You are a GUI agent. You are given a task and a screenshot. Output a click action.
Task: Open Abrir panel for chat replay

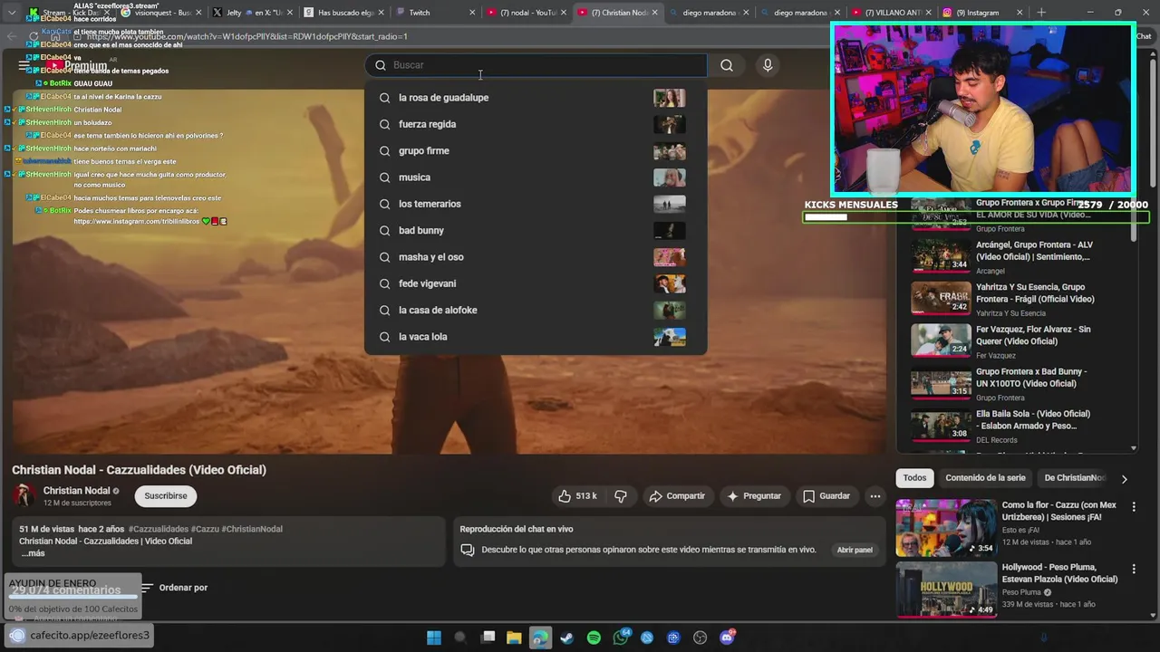[855, 550]
